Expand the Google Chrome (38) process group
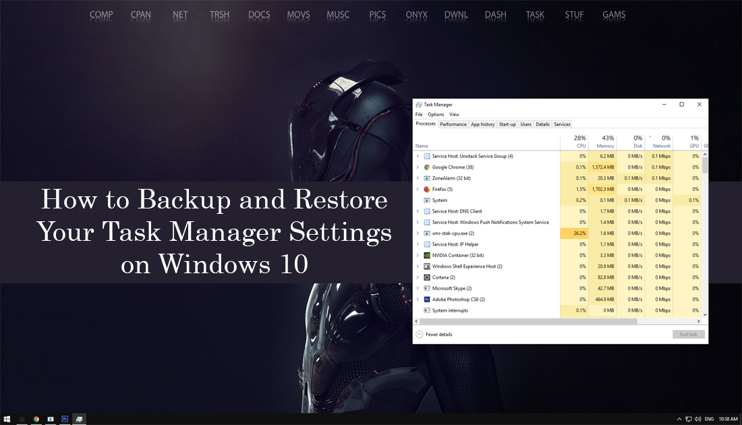Image resolution: width=742 pixels, height=425 pixels. coord(418,167)
